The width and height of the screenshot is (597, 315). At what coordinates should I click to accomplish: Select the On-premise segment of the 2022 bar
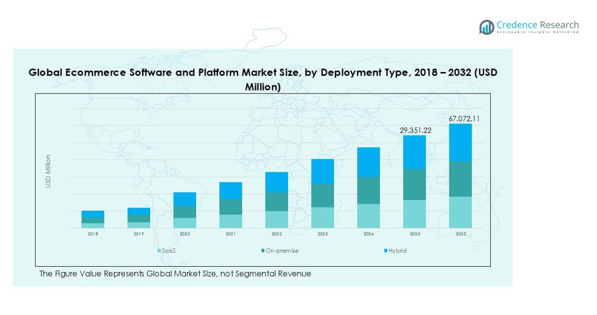[277, 202]
